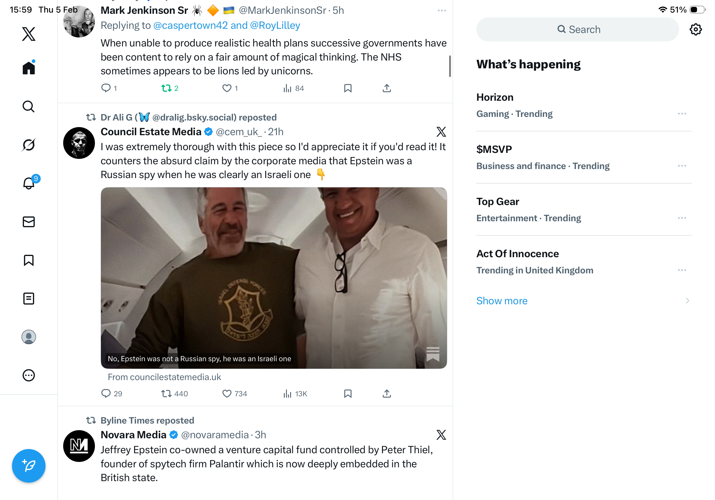Open search settings gear icon
Screen dimensions: 715x500
[695, 30]
